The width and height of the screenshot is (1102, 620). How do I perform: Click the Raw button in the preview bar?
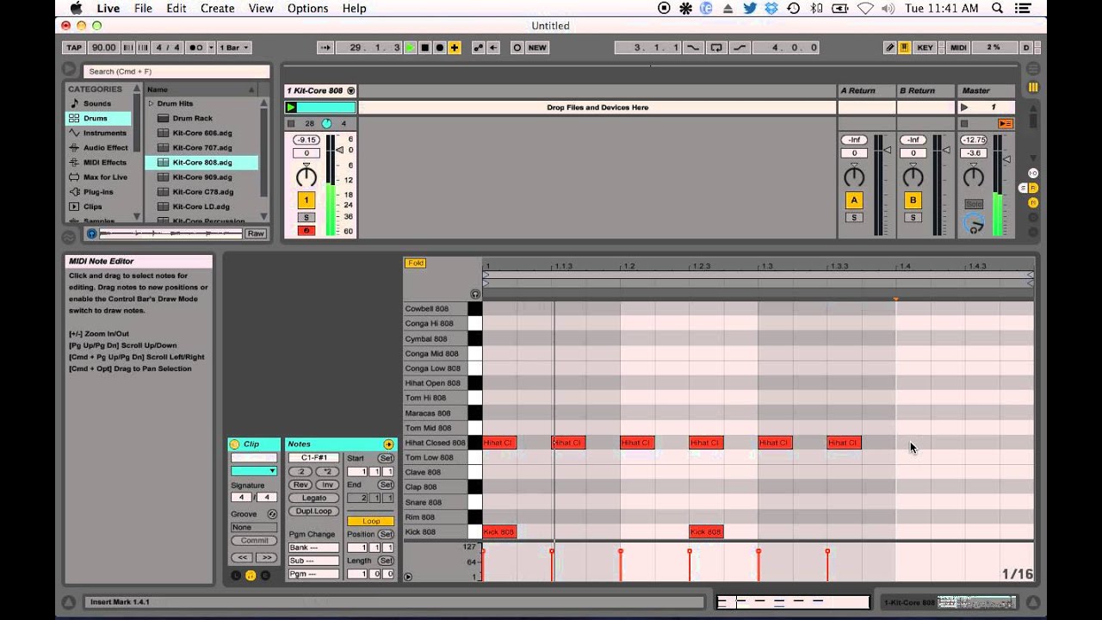(x=256, y=233)
